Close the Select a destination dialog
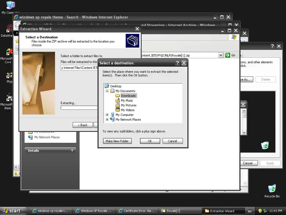The image size is (286, 215). coord(184,63)
